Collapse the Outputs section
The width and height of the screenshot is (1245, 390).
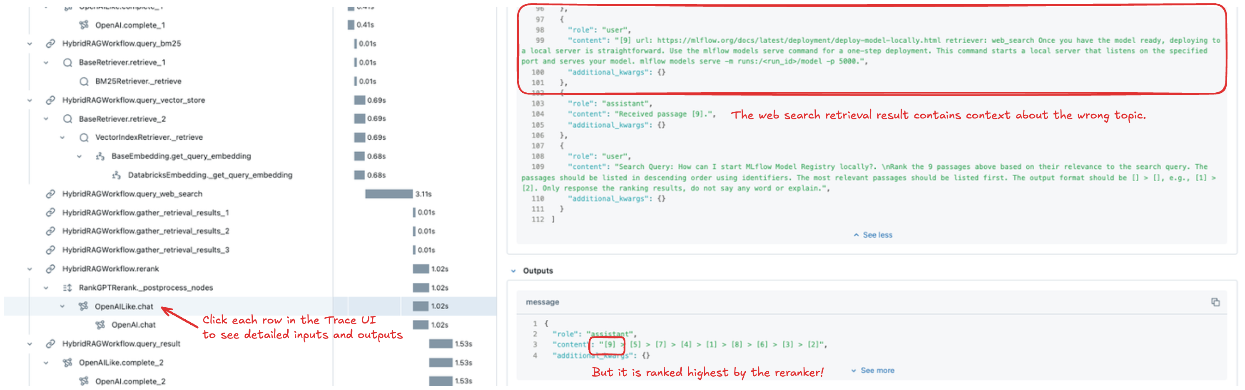(513, 271)
